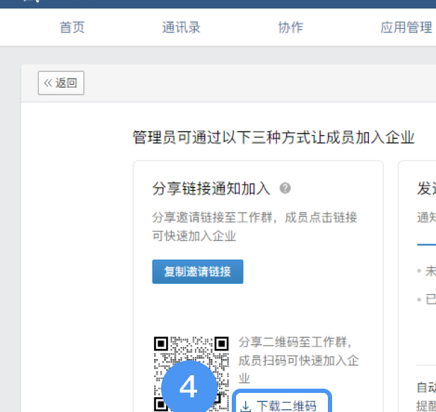Click the 返回 back button
436x412 pixels.
[61, 83]
